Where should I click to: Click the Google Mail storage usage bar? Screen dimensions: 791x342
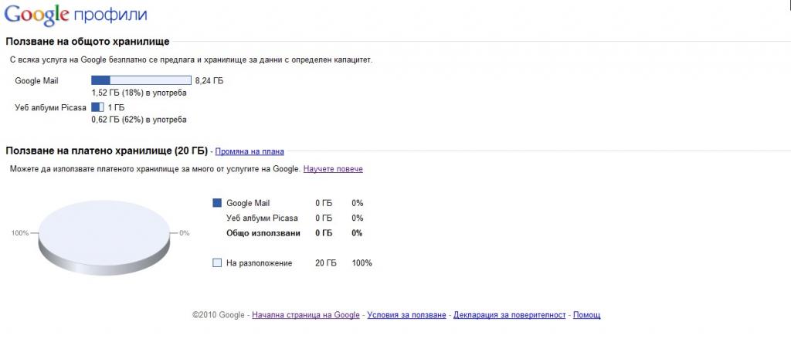coord(141,80)
